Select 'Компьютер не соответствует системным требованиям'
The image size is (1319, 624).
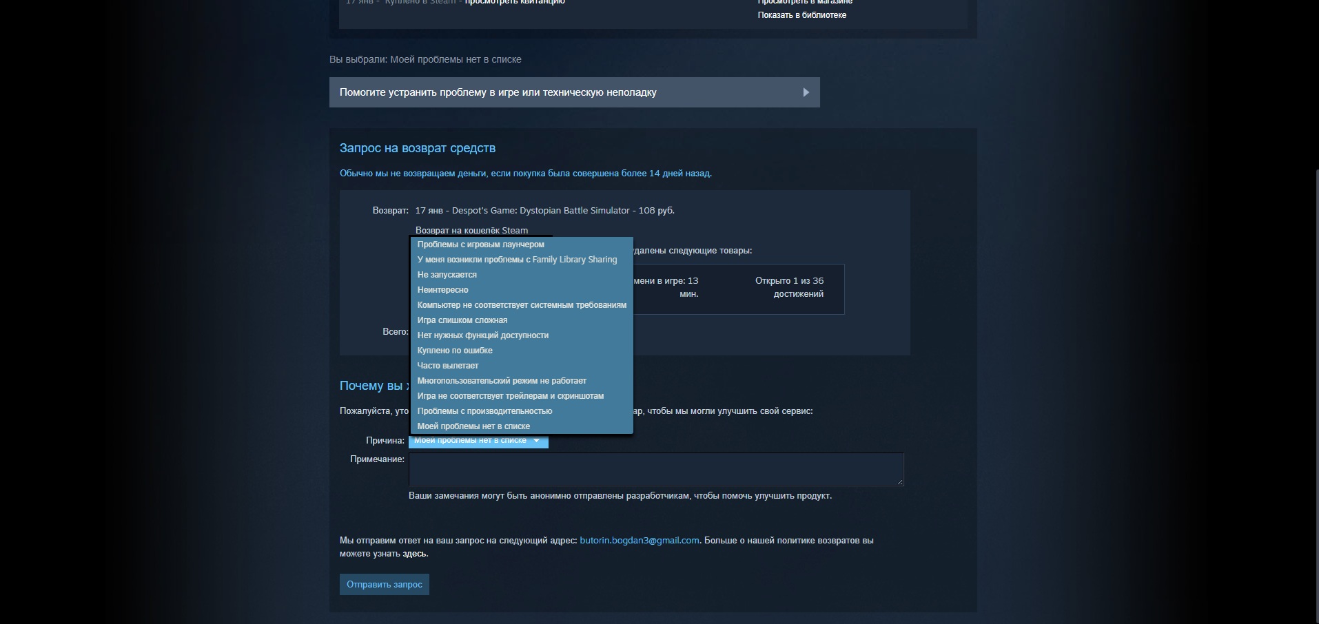click(x=522, y=305)
